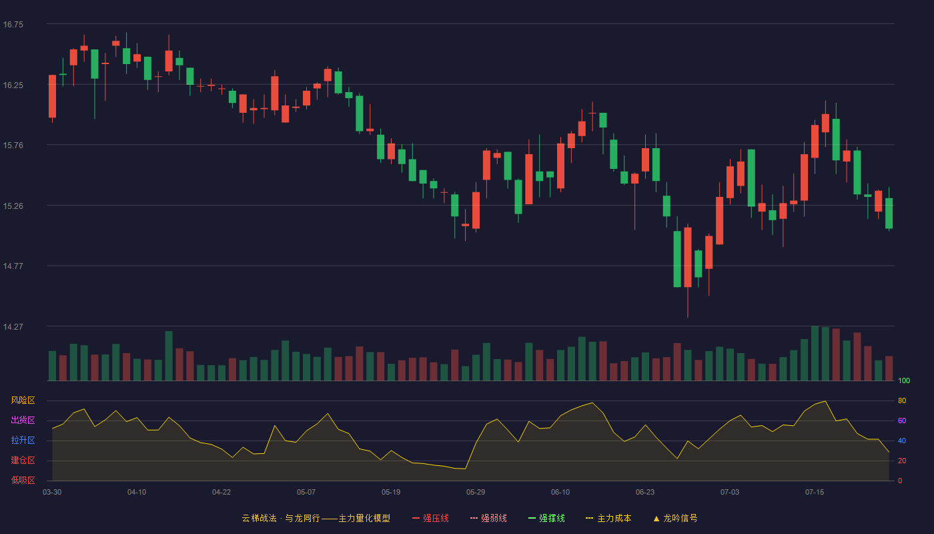Click the 14.27 price axis label

13,327
